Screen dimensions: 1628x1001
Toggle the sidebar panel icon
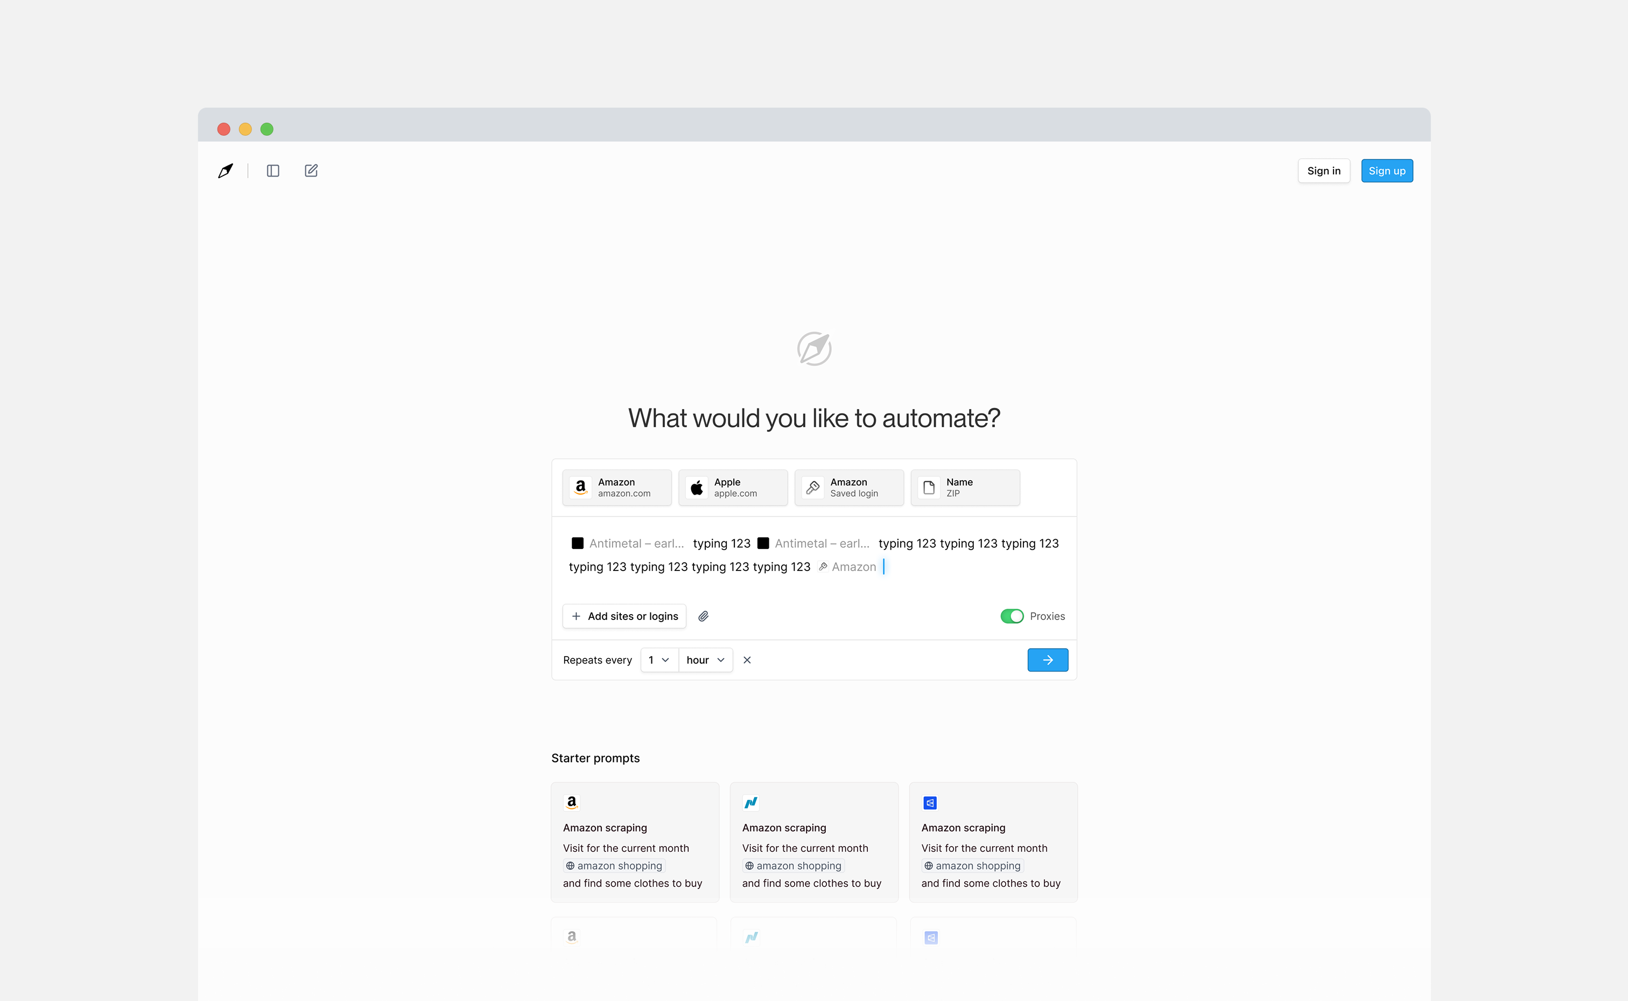pos(273,171)
